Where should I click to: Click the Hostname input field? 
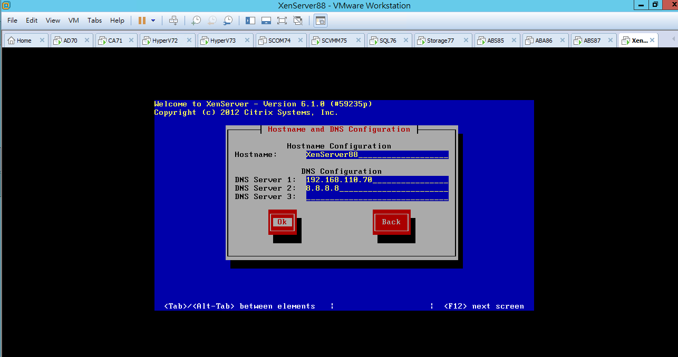coord(377,154)
